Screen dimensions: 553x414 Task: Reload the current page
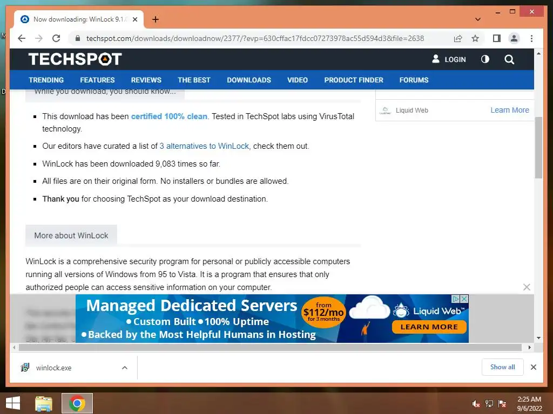click(x=56, y=38)
